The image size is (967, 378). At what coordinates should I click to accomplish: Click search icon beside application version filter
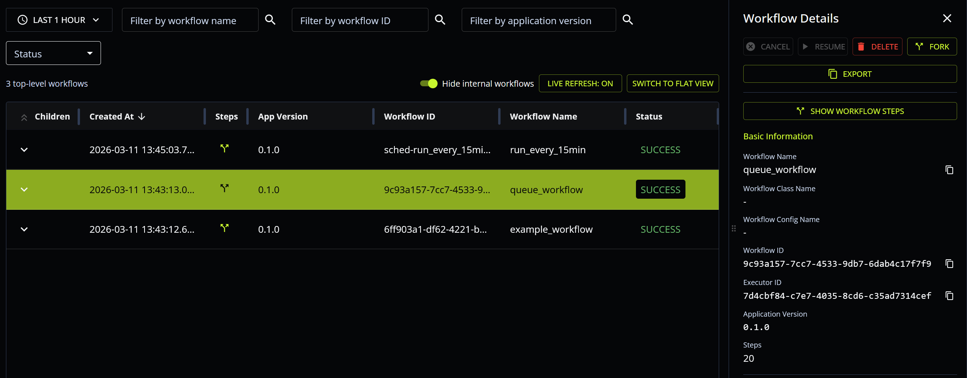click(628, 20)
